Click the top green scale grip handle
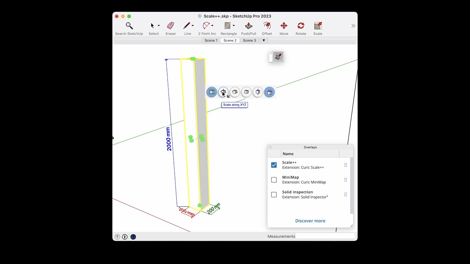 193,59
